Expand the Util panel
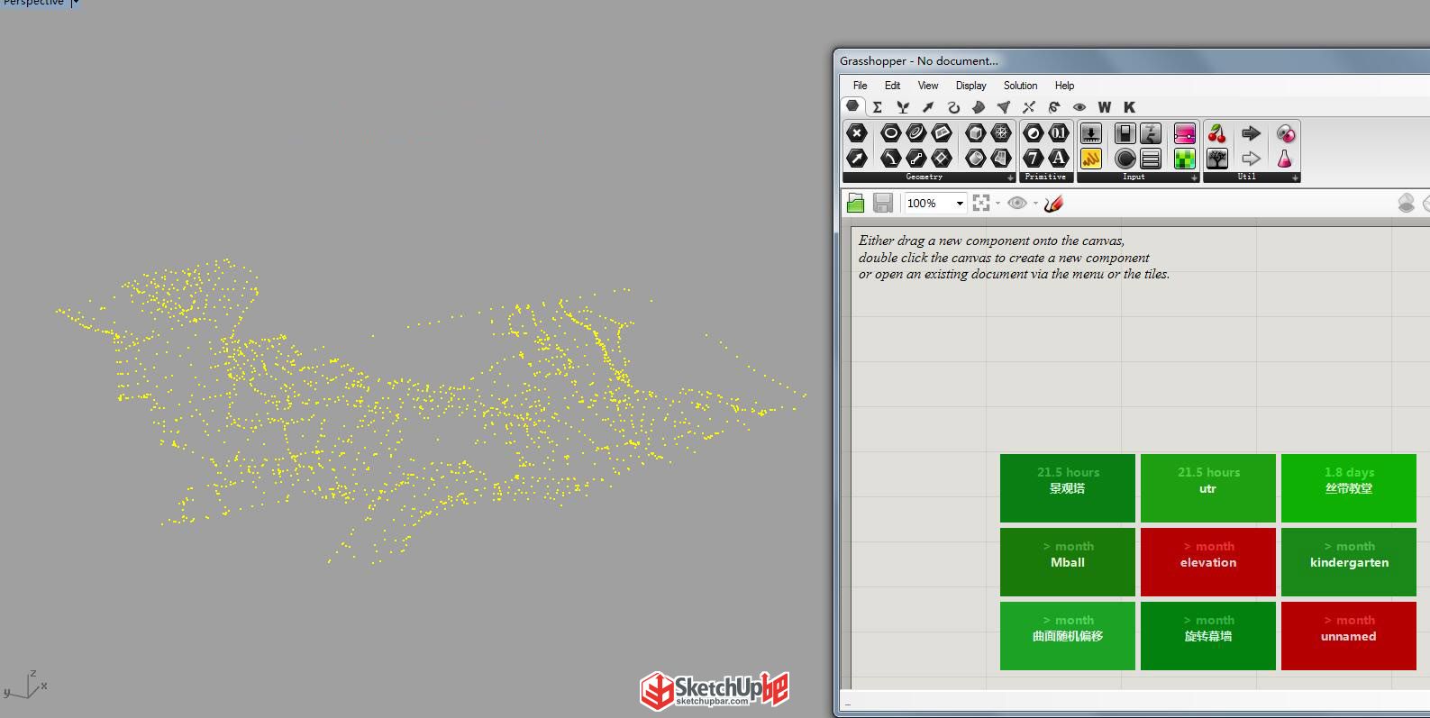 (1295, 177)
